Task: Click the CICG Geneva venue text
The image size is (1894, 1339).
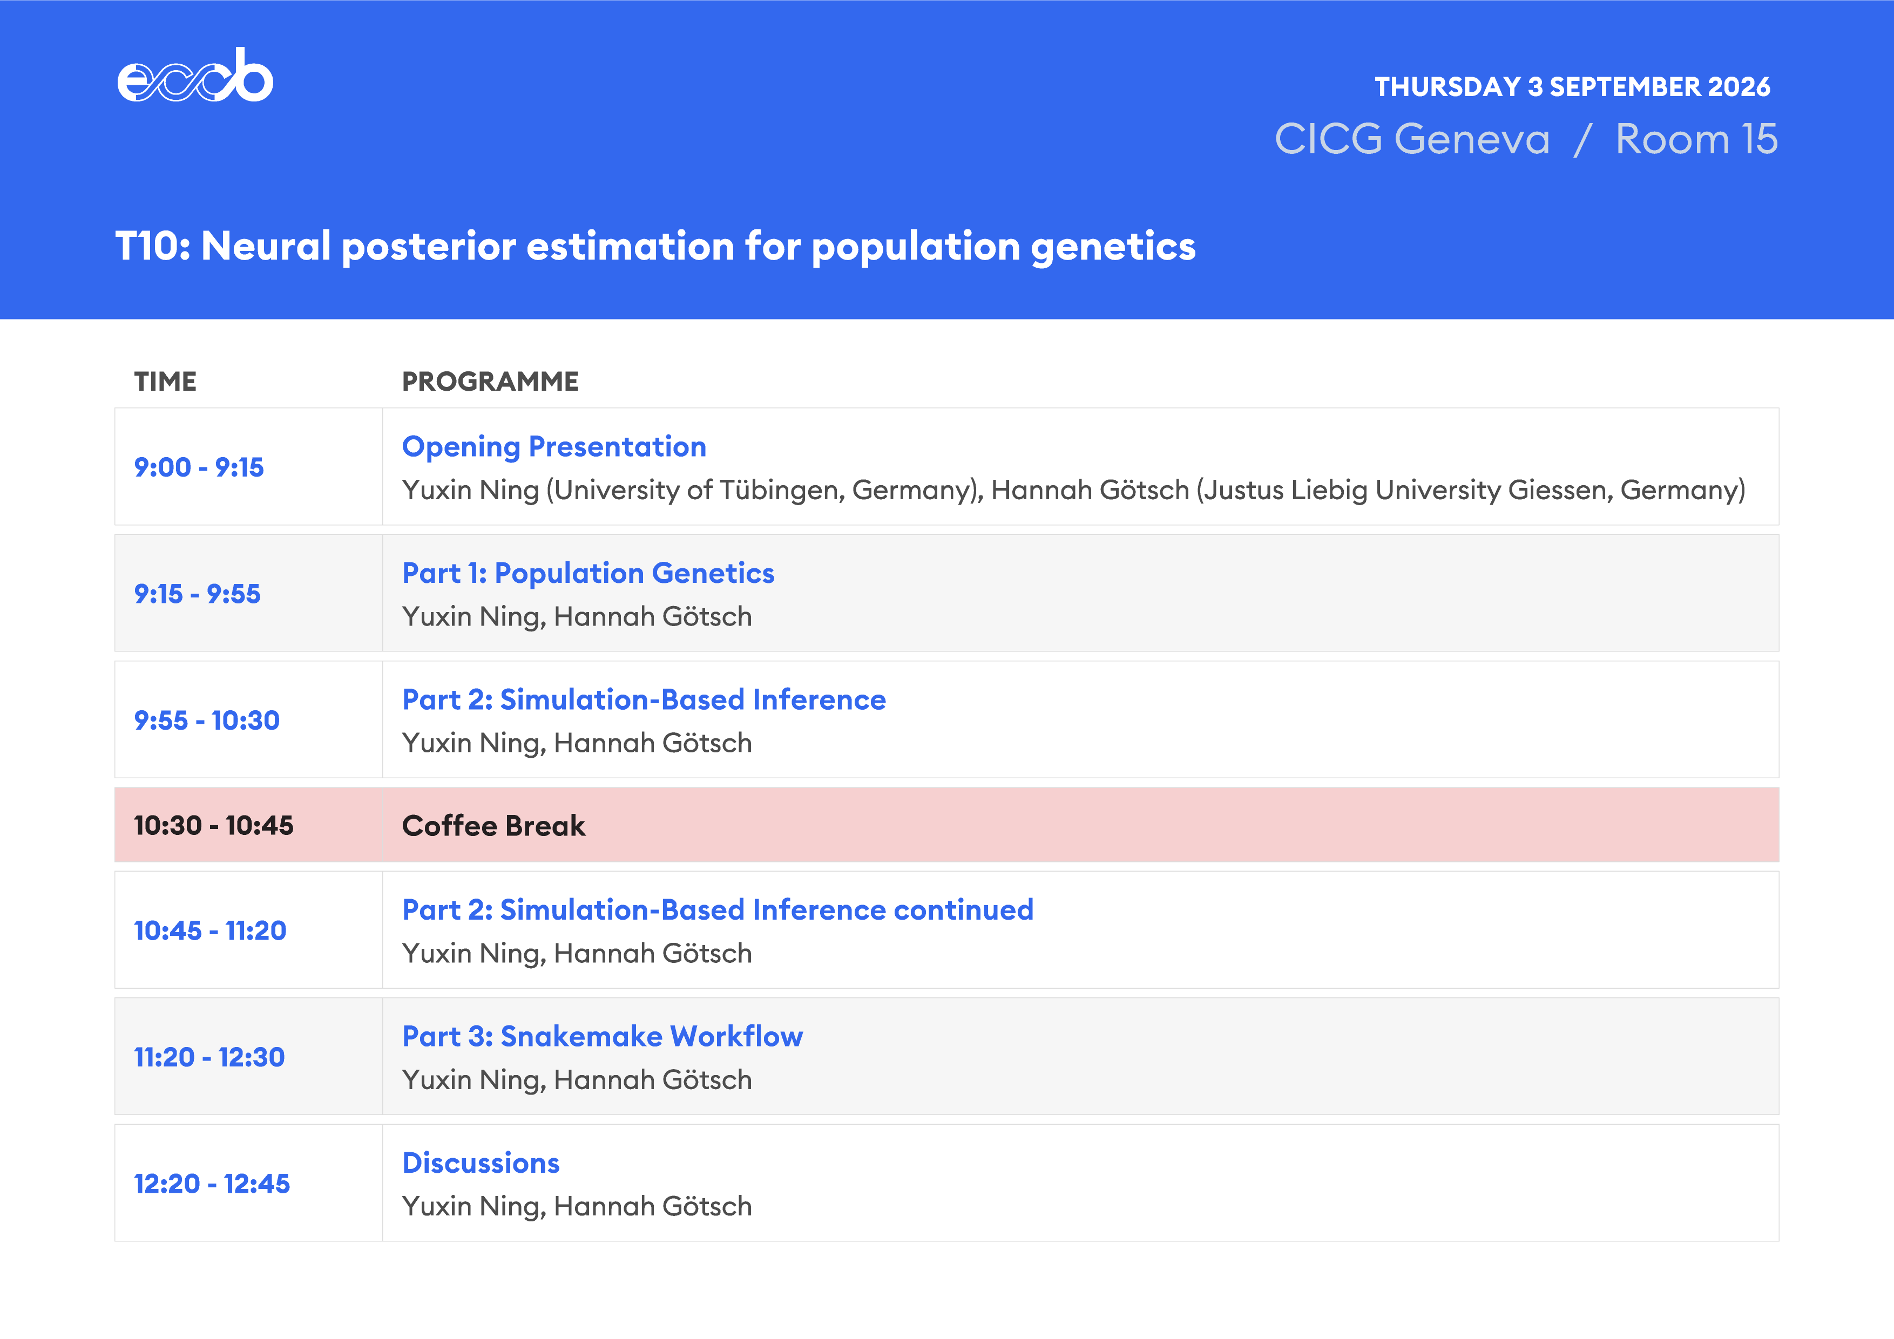Action: 1411,139
